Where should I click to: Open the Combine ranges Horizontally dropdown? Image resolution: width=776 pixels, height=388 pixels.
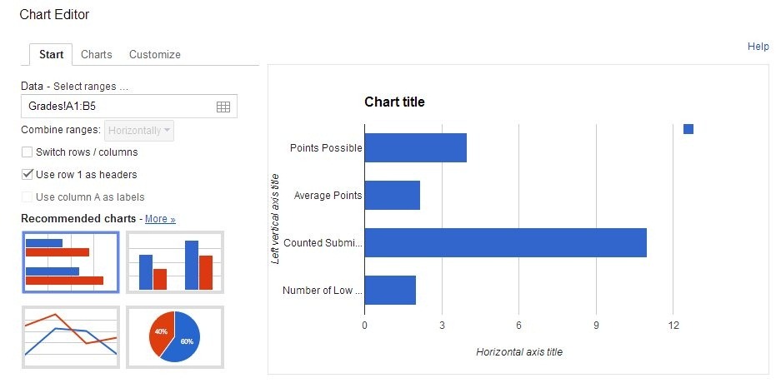(140, 130)
